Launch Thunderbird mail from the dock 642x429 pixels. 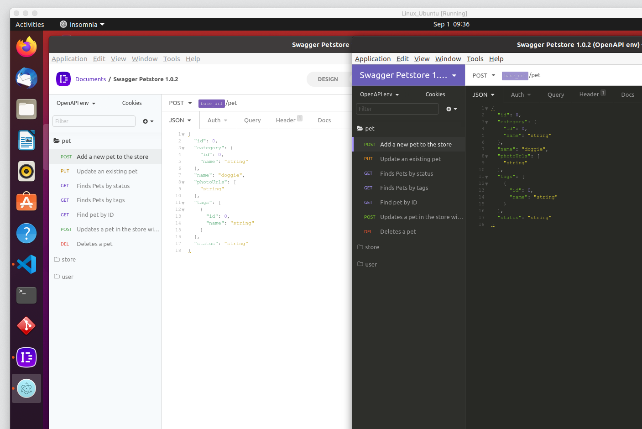[26, 78]
